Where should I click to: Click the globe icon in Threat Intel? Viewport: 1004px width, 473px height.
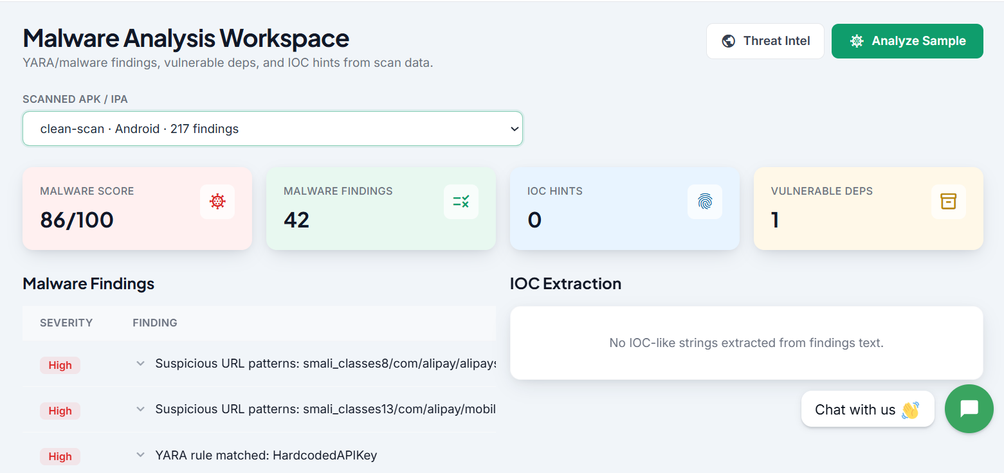click(x=729, y=41)
